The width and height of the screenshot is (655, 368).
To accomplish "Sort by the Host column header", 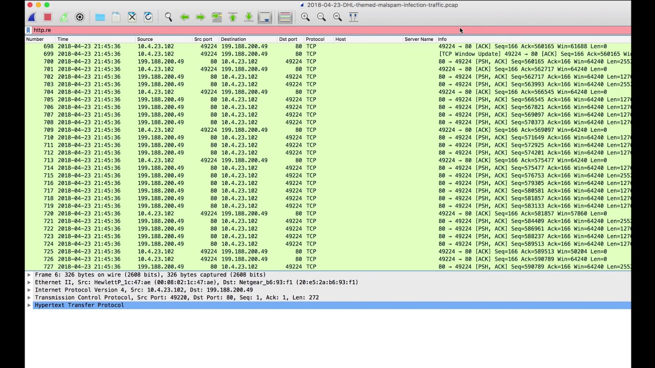I will click(x=369, y=39).
